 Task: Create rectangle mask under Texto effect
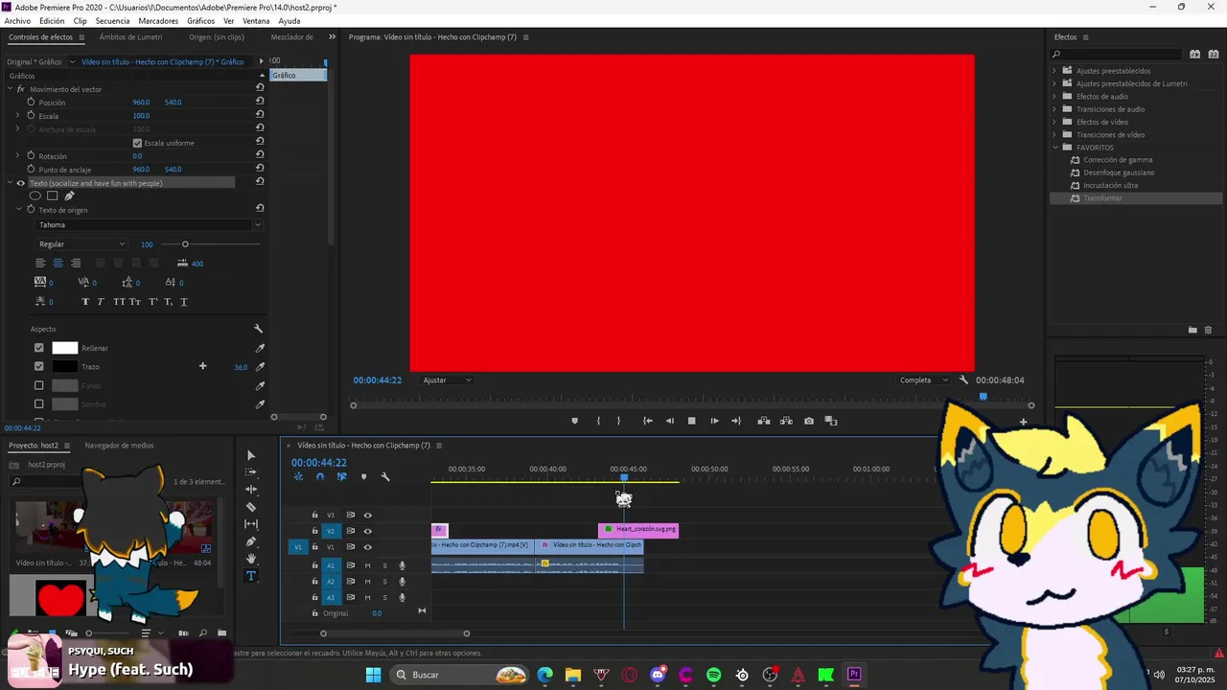(x=53, y=195)
